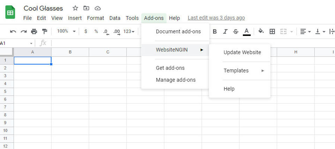
Task: Open more number formats 123 dropdown
Action: [x=129, y=31]
